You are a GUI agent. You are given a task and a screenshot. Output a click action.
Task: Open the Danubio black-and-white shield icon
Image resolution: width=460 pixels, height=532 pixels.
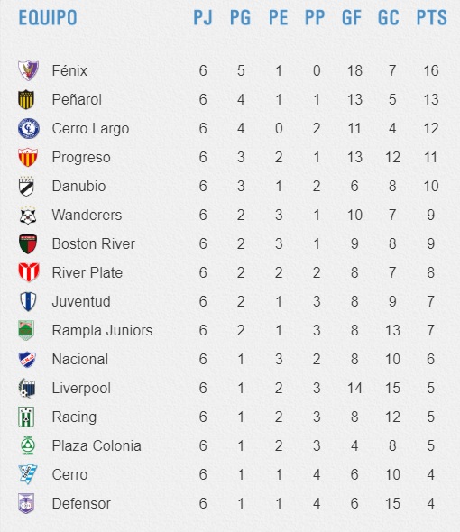pos(26,187)
